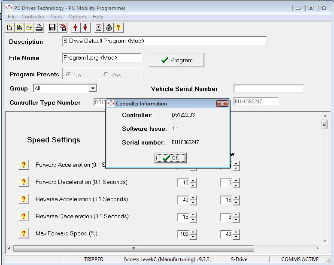
Task: Click the vertical scrollbar up arrow
Action: pos(325,116)
